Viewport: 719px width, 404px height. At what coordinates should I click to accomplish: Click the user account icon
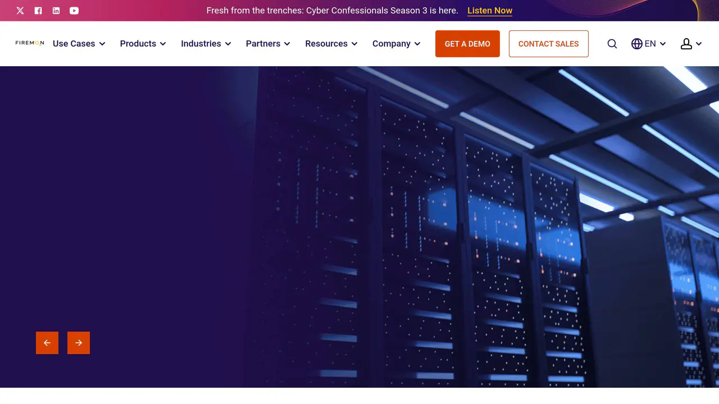tap(686, 44)
